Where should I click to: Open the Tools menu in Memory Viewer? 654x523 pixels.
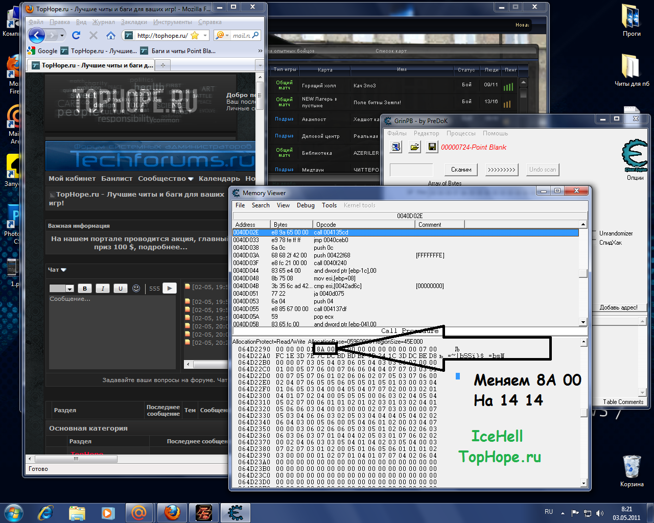pyautogui.click(x=329, y=205)
